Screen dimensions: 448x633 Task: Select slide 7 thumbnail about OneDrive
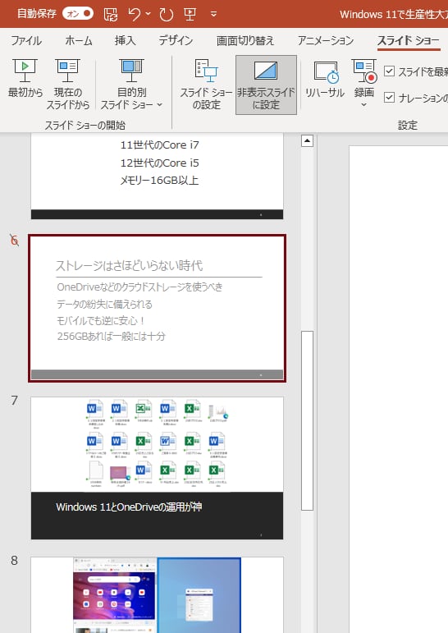pos(157,468)
